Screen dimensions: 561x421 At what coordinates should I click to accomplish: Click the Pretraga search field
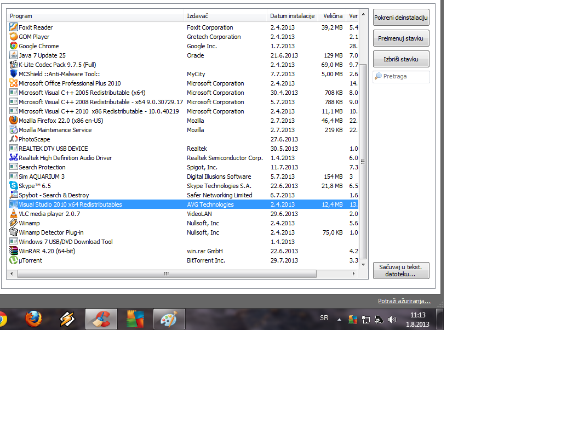pos(401,77)
